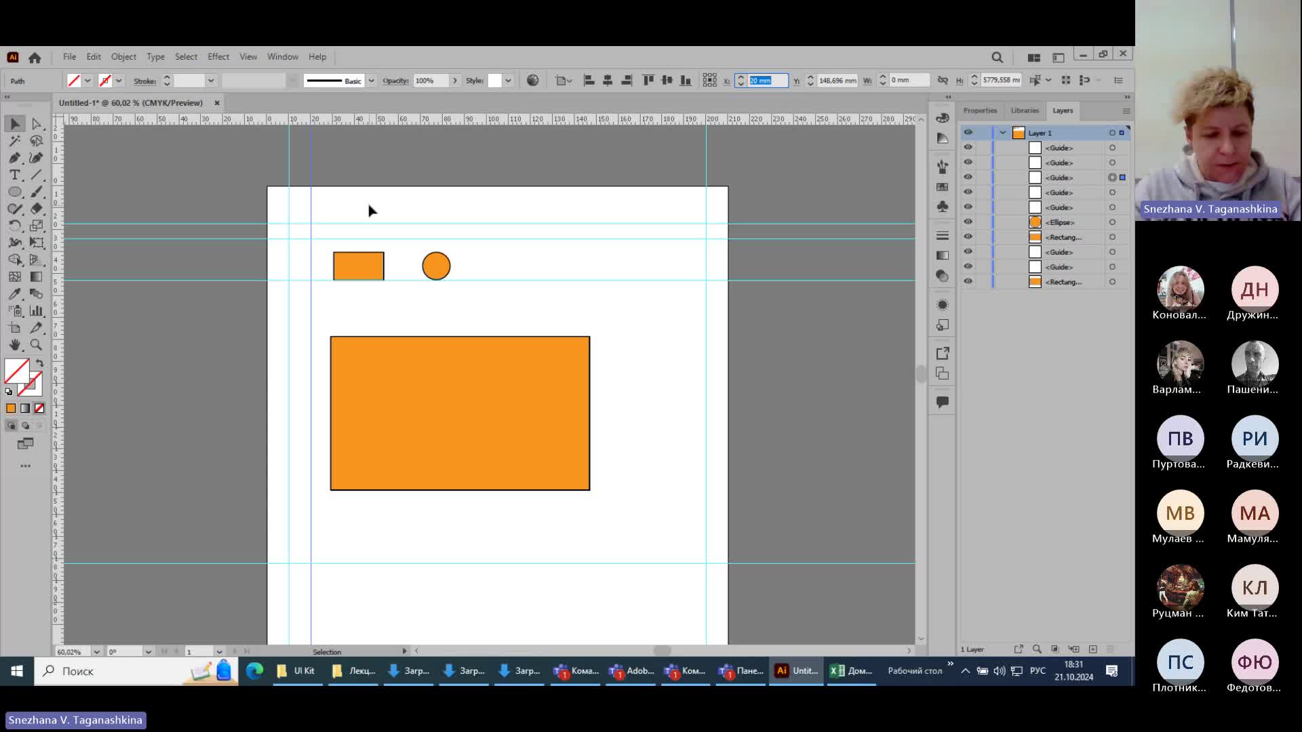This screenshot has height=732, width=1302.
Task: Select the Line Segment tool
Action: coord(37,175)
